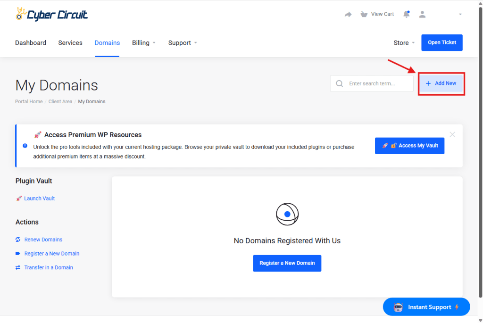Click the info icon on the banner
The height and width of the screenshot is (323, 483).
pyautogui.click(x=25, y=146)
